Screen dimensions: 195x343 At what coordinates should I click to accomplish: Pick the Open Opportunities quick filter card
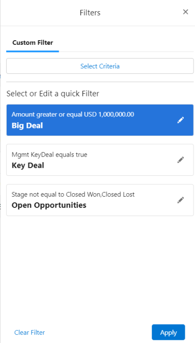coord(100,200)
